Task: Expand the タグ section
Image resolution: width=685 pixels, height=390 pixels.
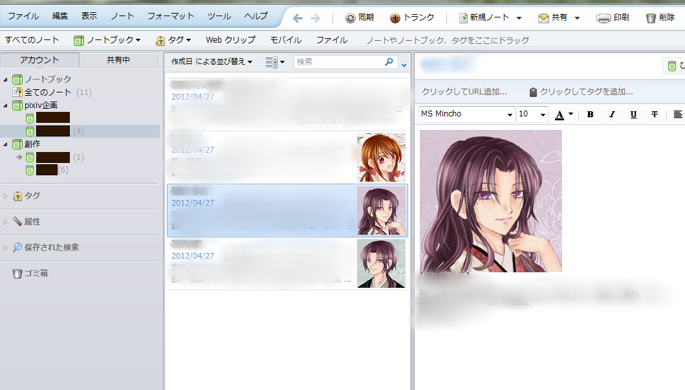Action: (6, 196)
